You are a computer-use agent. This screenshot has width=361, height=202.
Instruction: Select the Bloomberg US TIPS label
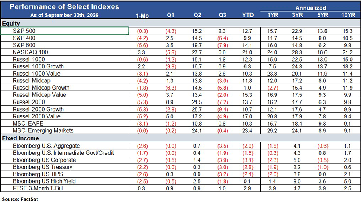(38, 174)
